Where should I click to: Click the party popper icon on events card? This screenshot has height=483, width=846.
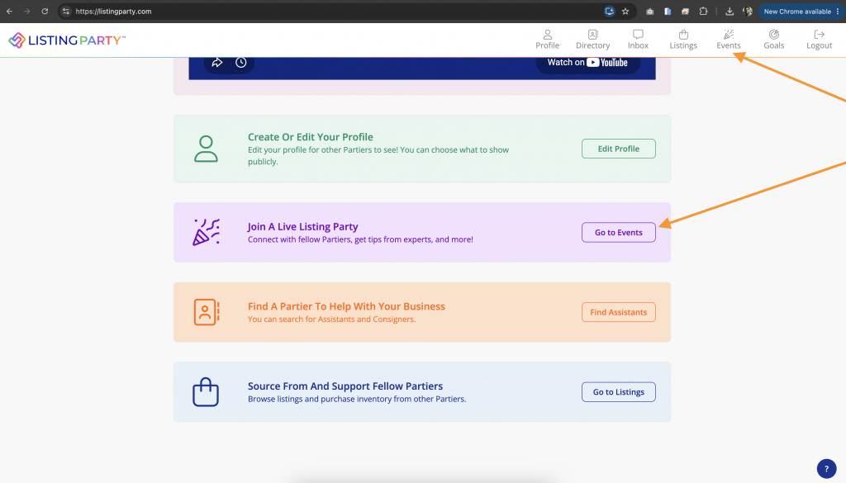[206, 232]
